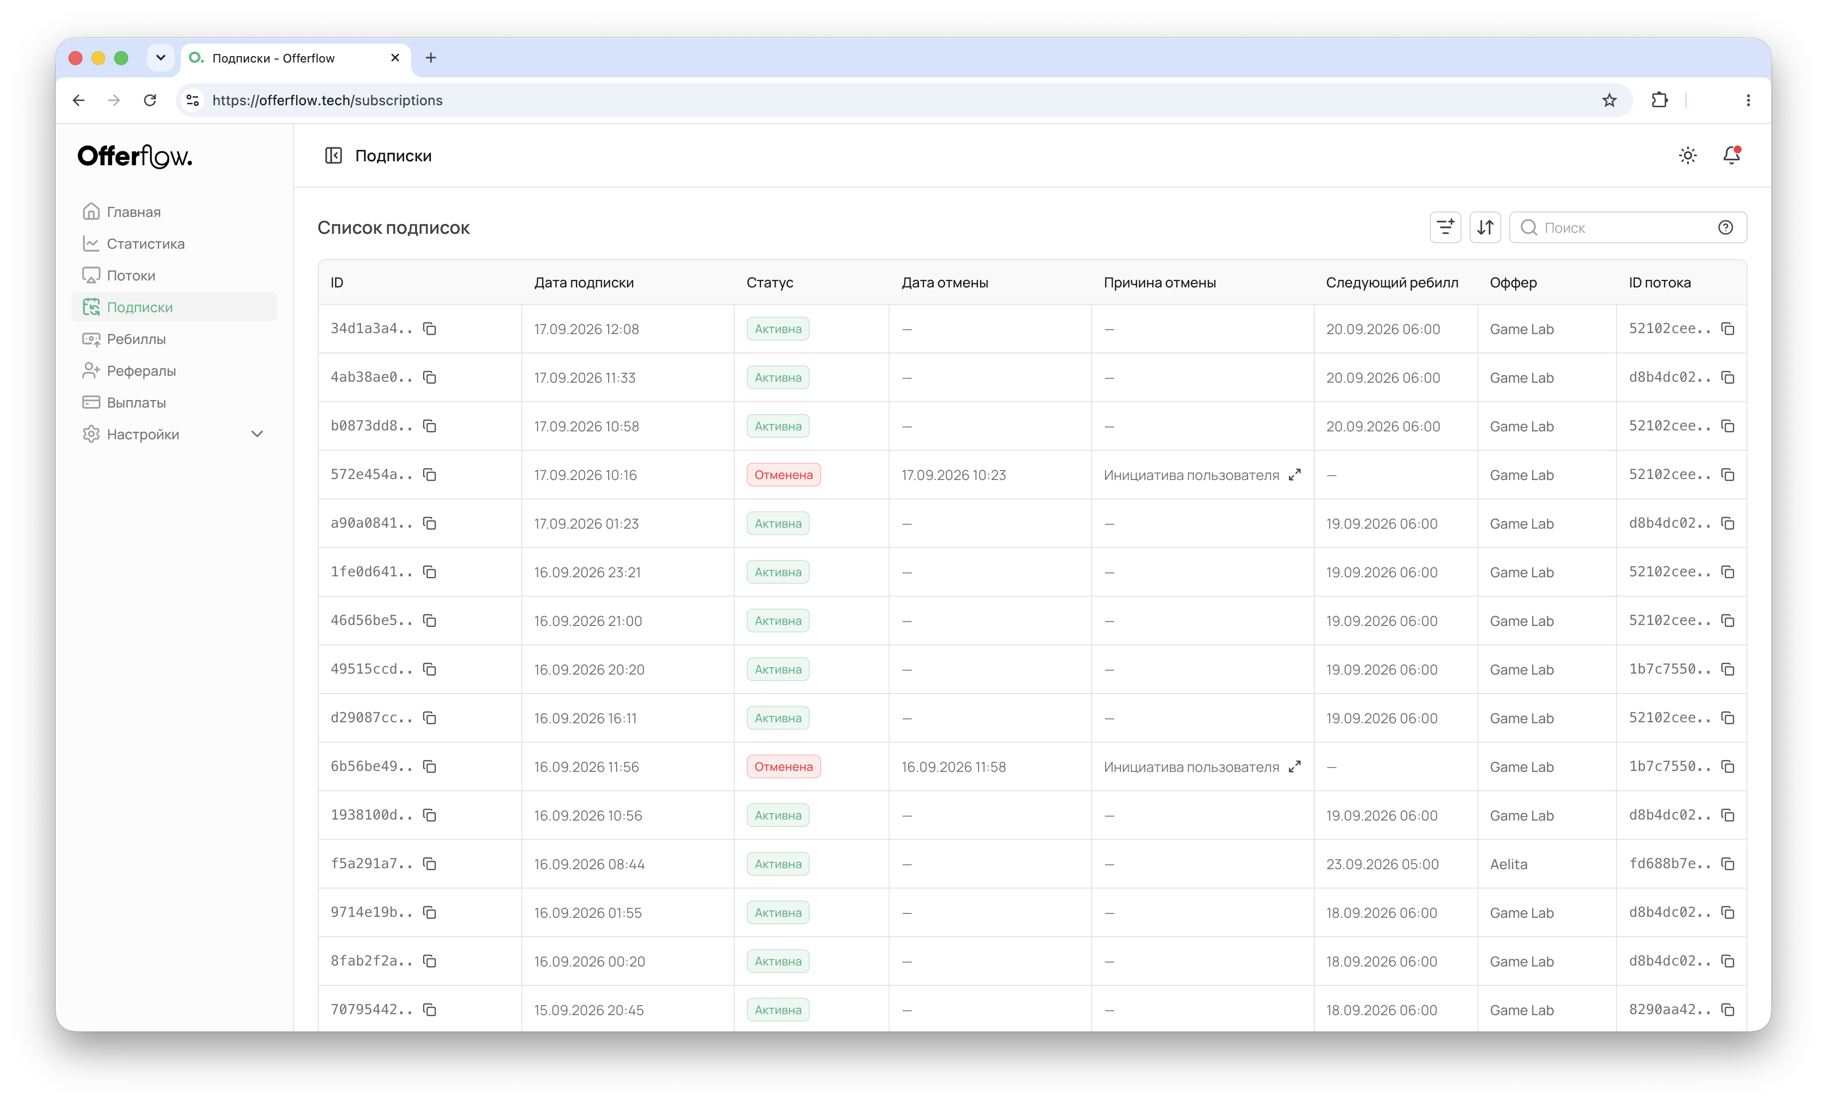Image resolution: width=1827 pixels, height=1105 pixels.
Task: Toggle light theme sun icon
Action: (1687, 156)
